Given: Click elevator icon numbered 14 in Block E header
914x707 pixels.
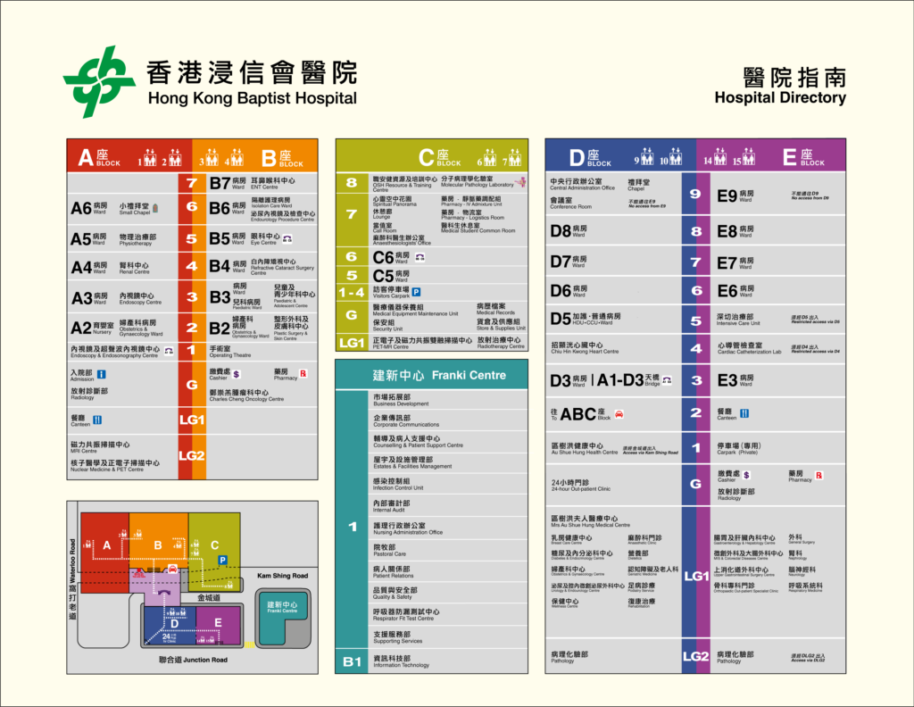Looking at the screenshot, I should coord(719,156).
